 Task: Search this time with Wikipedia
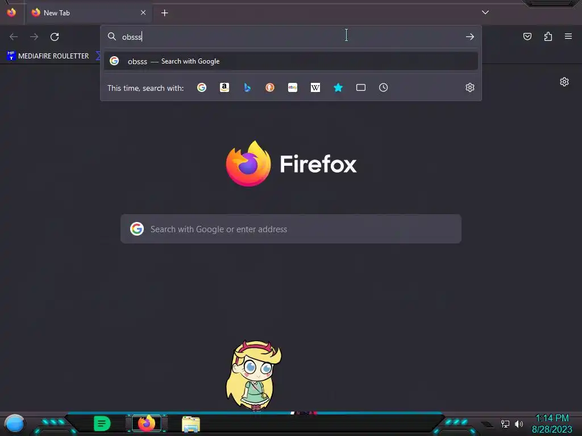coord(315,87)
